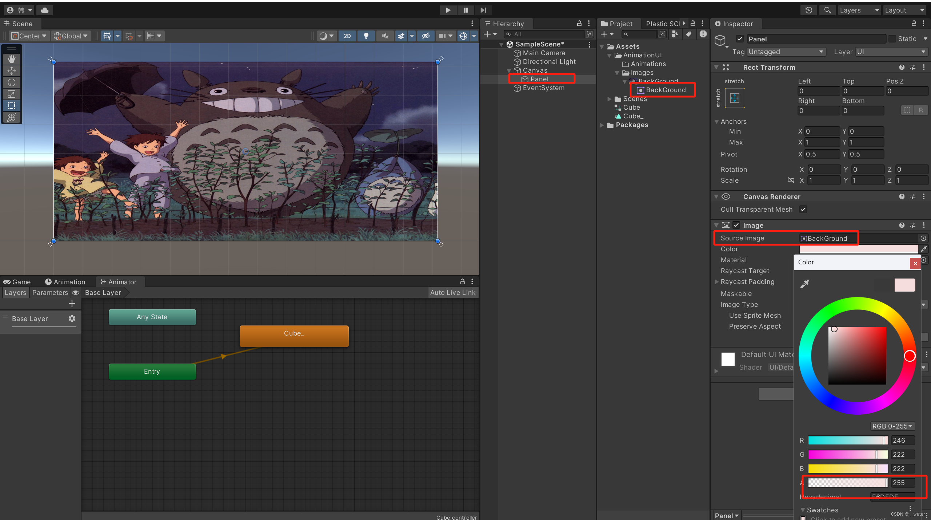Click the color picker eyedropper tool
This screenshot has height=520, width=931.
[805, 284]
